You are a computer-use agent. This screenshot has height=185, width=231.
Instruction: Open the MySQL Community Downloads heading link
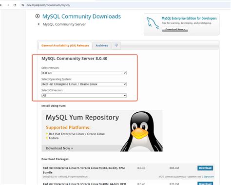[x=81, y=17]
